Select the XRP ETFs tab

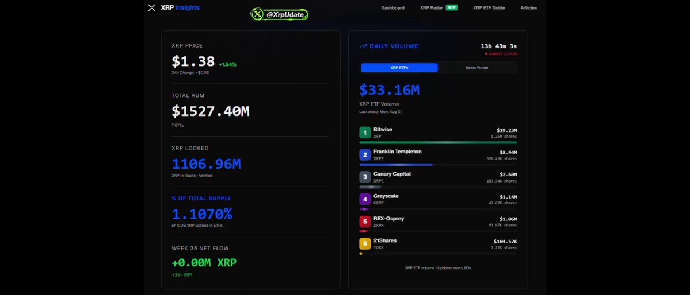click(x=399, y=68)
